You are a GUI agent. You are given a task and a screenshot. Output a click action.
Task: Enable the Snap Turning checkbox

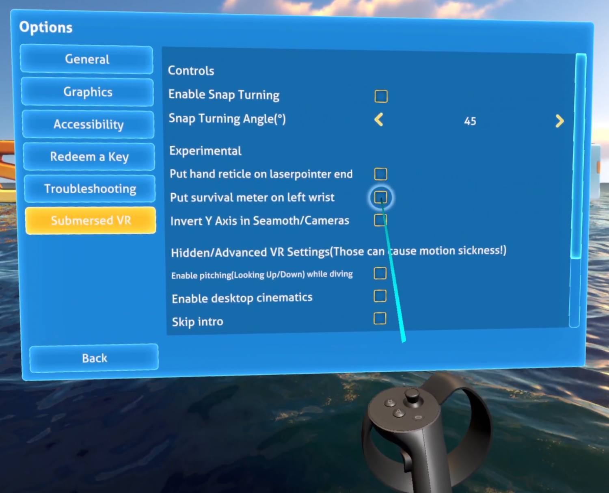380,96
